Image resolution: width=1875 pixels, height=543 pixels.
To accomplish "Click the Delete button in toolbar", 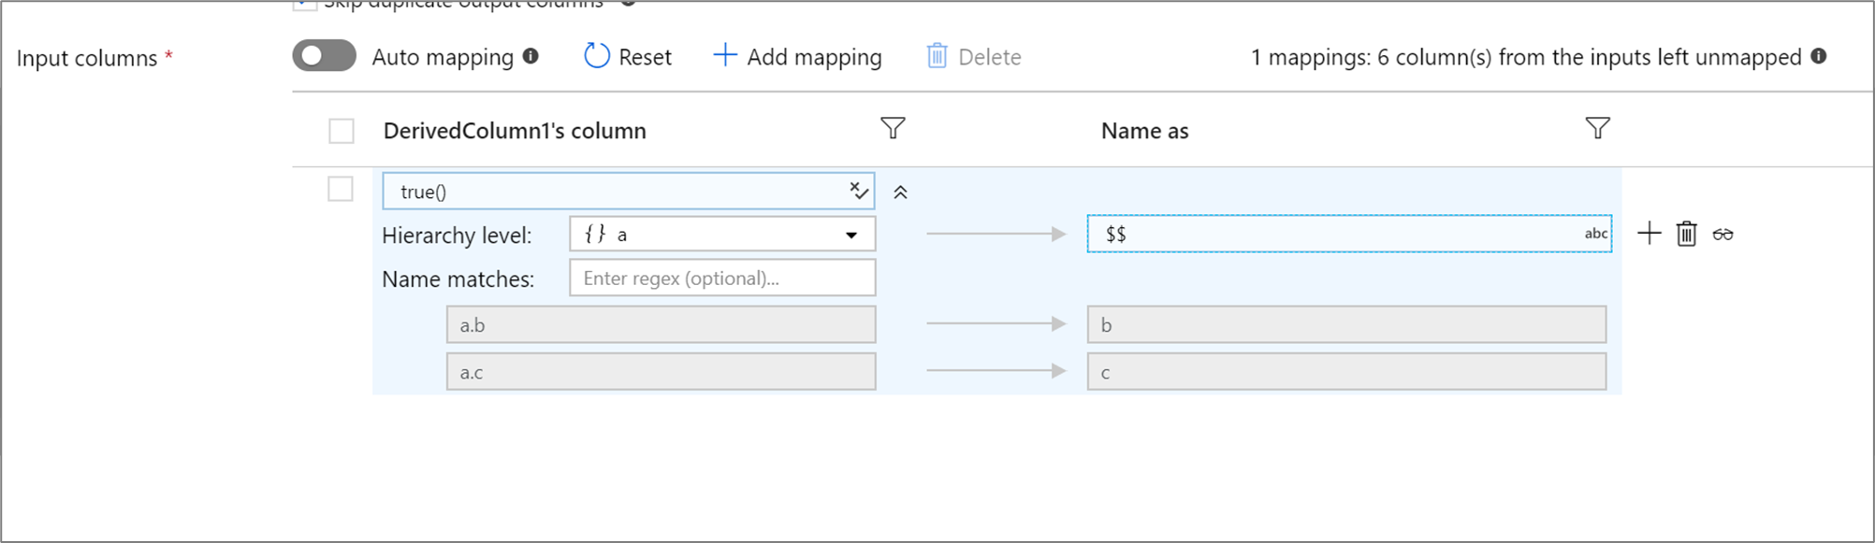I will (973, 57).
